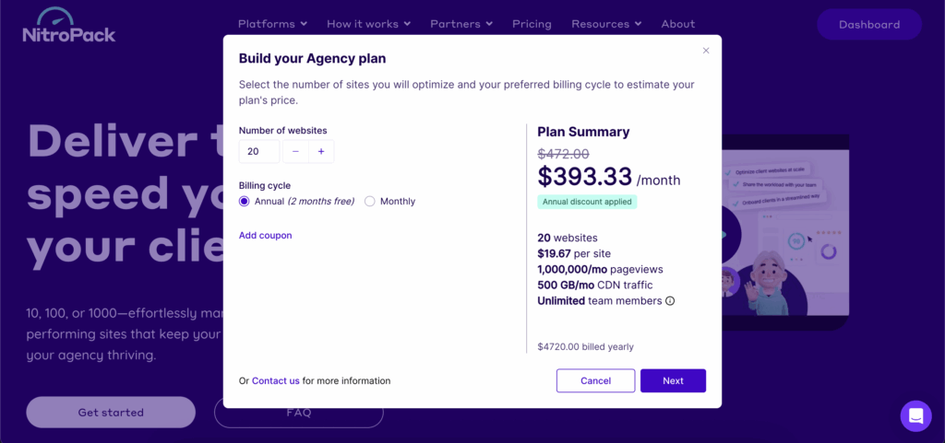Image resolution: width=945 pixels, height=443 pixels.
Task: Select the Monthly billing cycle radio
Action: pyautogui.click(x=370, y=202)
